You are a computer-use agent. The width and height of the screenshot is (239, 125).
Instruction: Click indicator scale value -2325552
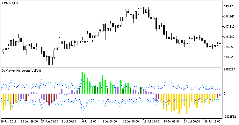point(230,117)
